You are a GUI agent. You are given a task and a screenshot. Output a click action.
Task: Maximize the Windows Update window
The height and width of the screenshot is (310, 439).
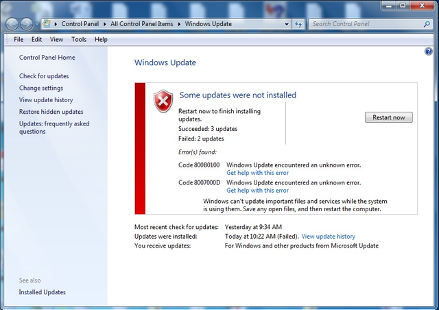pos(403,5)
